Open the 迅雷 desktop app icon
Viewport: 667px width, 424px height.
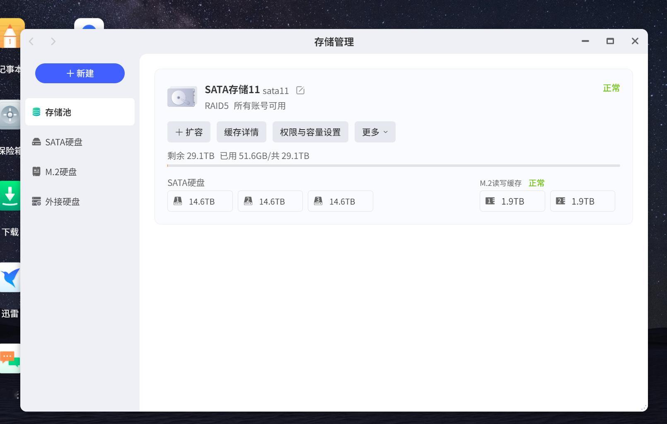10,277
